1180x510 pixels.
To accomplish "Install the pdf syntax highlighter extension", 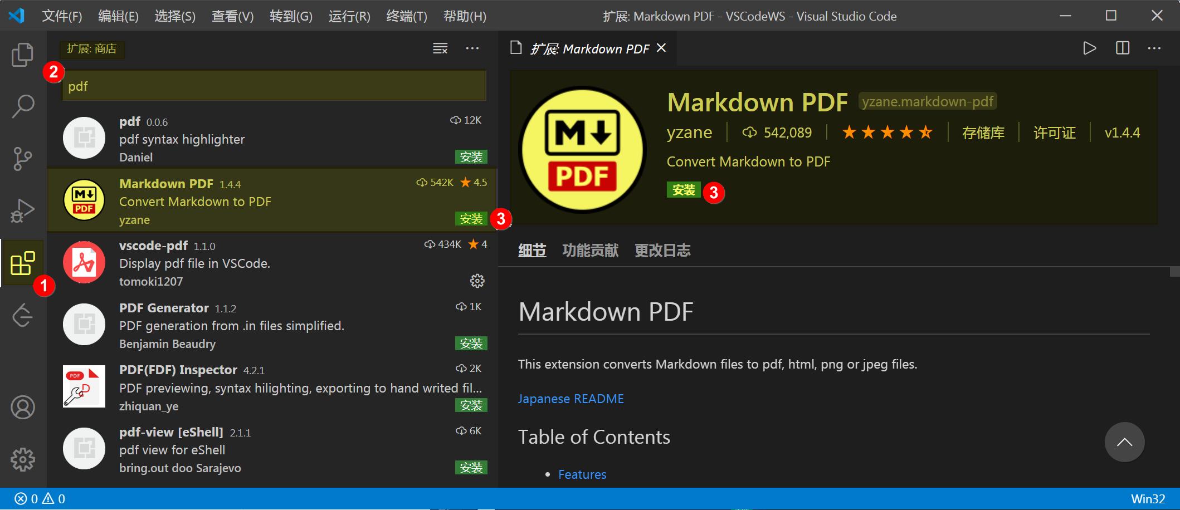I will 471,157.
